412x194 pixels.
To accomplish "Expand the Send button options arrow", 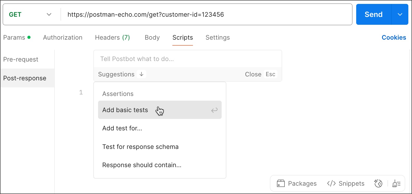I will click(x=400, y=15).
